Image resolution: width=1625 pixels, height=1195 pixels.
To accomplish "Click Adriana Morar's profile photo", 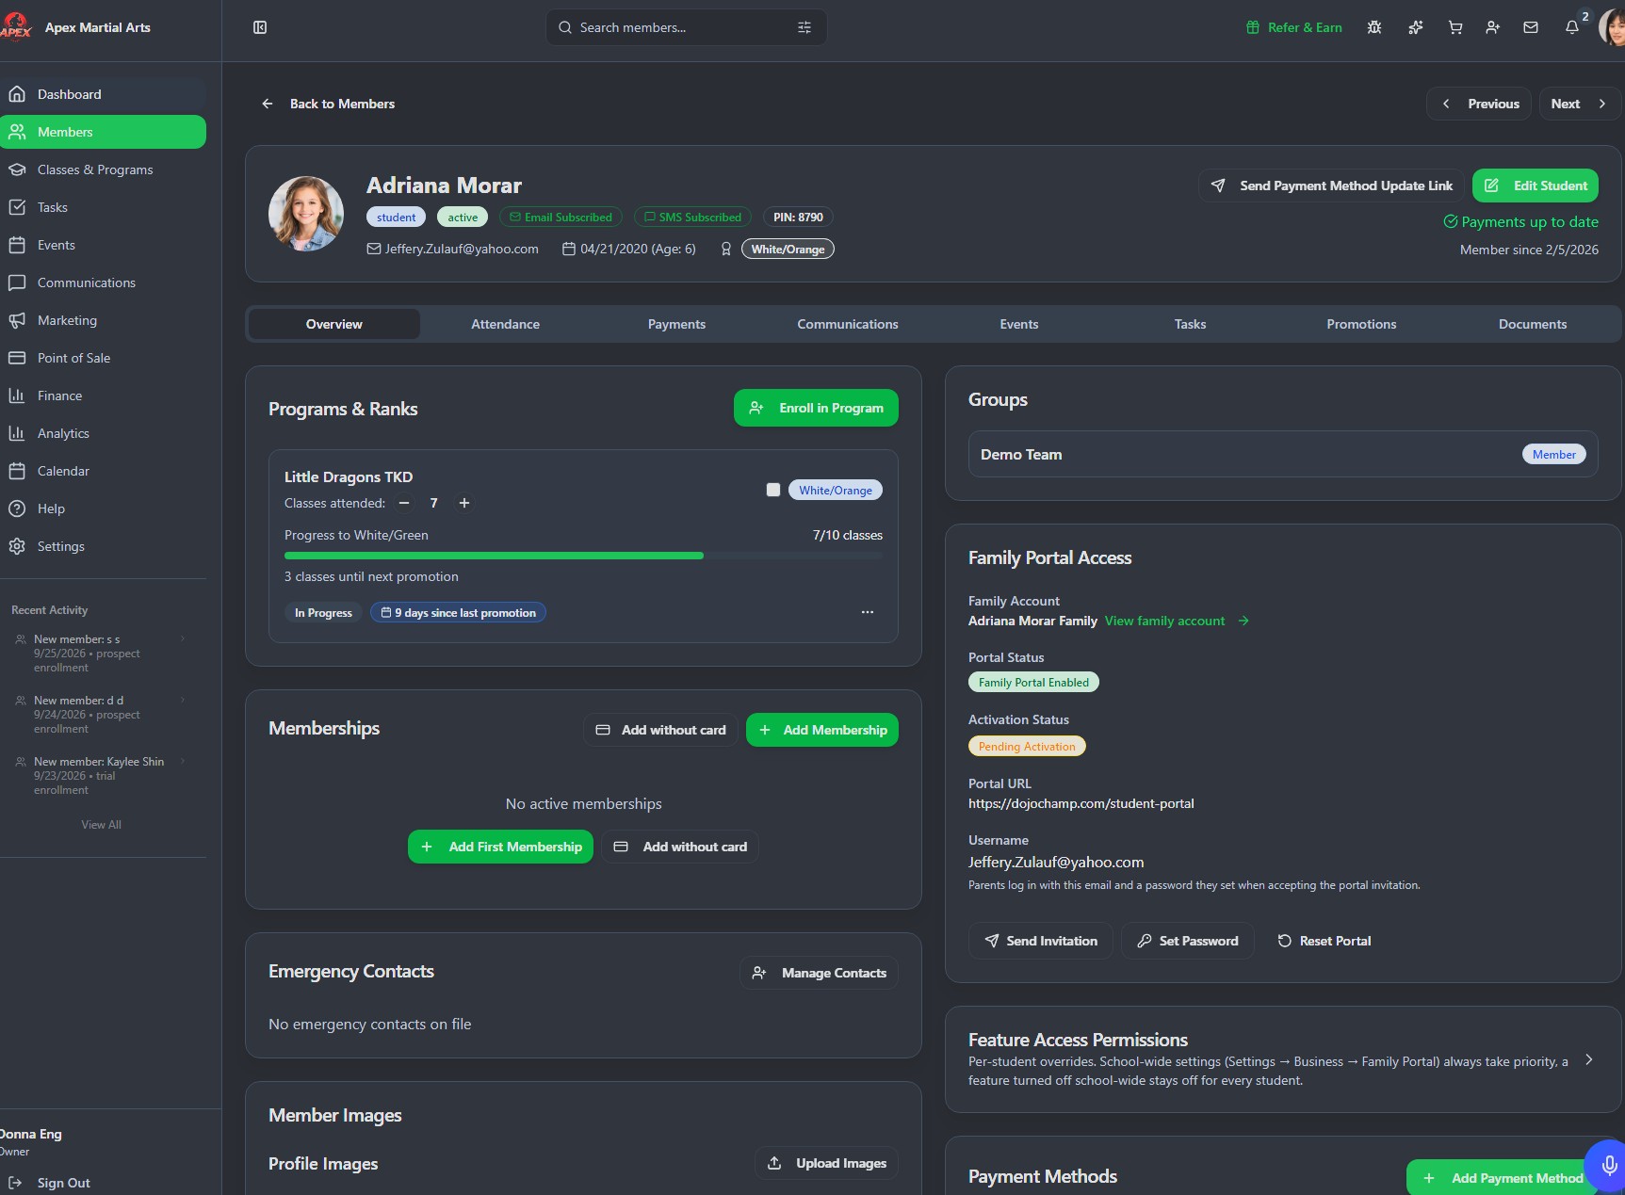I will tap(306, 214).
